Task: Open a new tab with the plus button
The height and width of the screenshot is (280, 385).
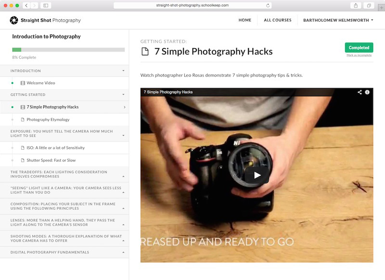Action: point(381,8)
